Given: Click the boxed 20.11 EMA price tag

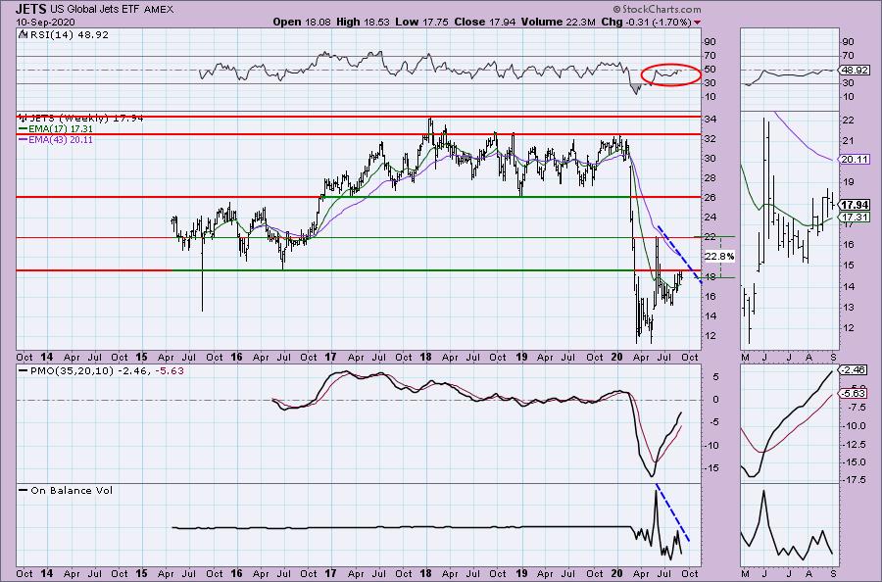Looking at the screenshot, I should point(855,160).
